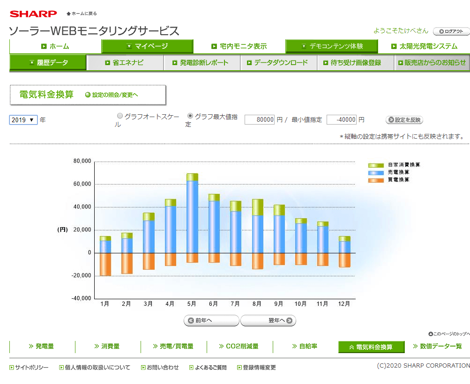470x384 pixels.
Task: Click the 買電換算 orange legend swatch
Action: click(x=376, y=180)
